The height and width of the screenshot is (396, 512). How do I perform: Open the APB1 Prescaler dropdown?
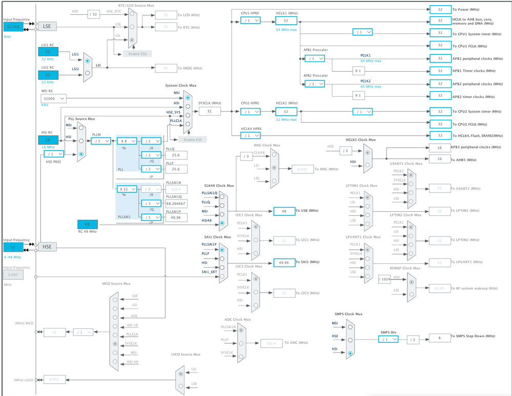point(314,58)
